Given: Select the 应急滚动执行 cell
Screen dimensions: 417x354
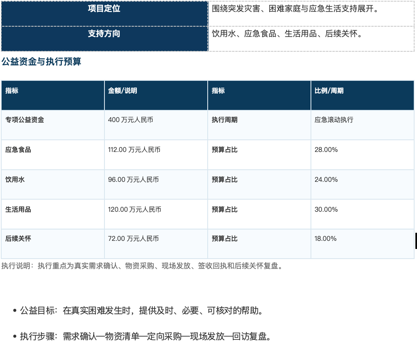Looking at the screenshot, I should [362, 125].
